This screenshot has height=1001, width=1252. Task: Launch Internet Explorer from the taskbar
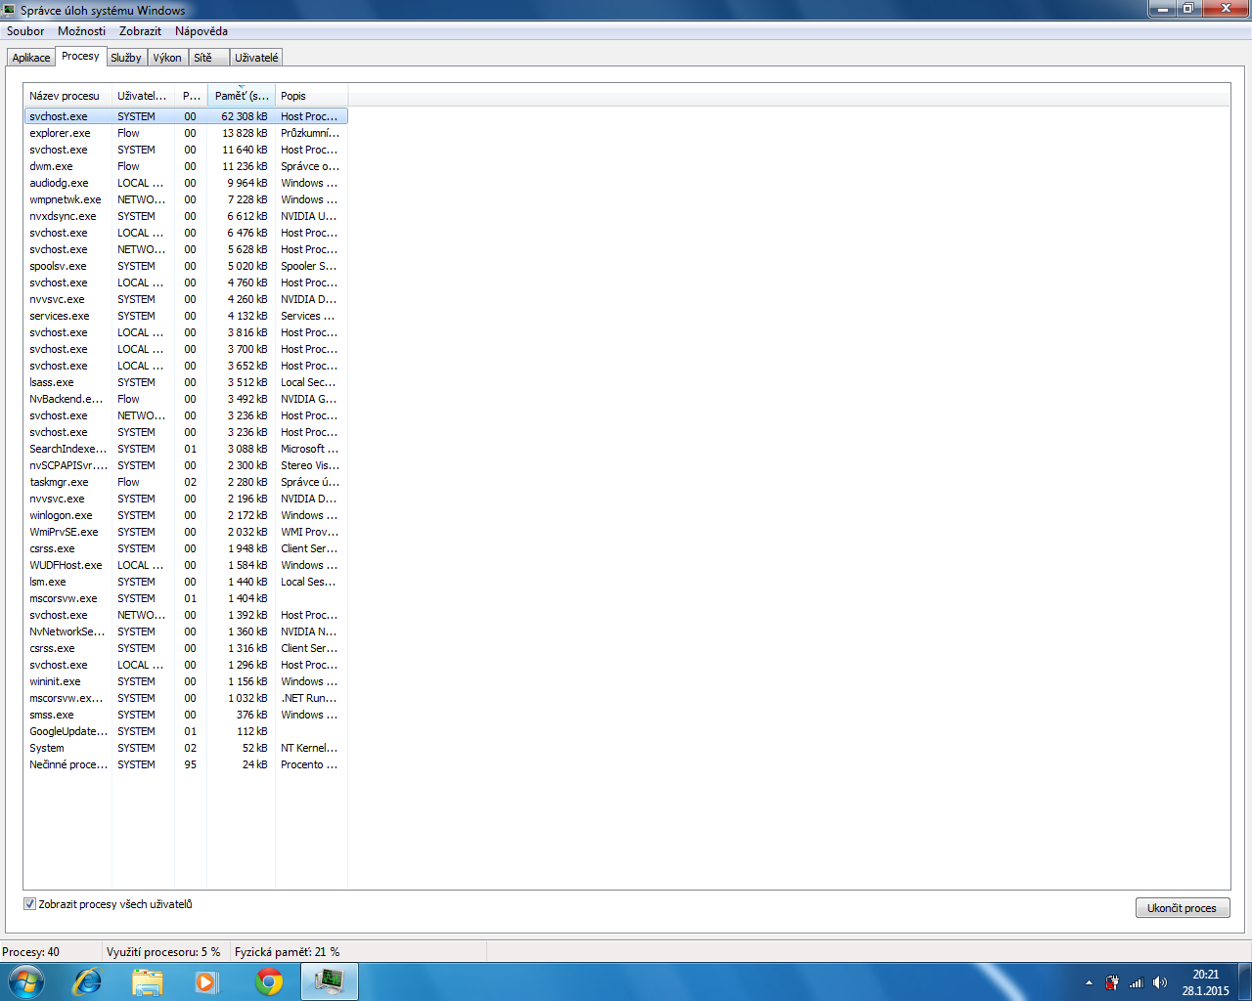coord(87,981)
